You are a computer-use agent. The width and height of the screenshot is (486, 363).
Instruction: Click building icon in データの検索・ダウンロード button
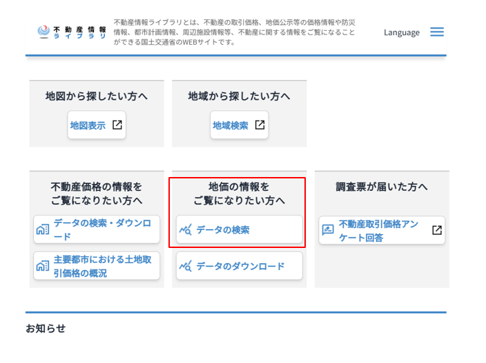coord(42,229)
